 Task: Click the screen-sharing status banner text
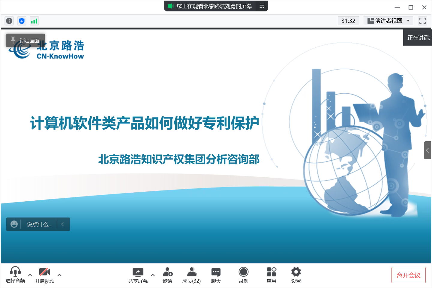click(214, 6)
